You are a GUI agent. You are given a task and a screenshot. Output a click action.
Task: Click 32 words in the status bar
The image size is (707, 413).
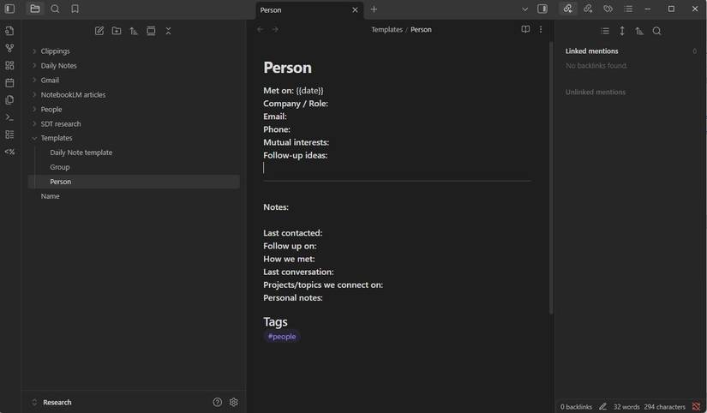click(x=626, y=407)
